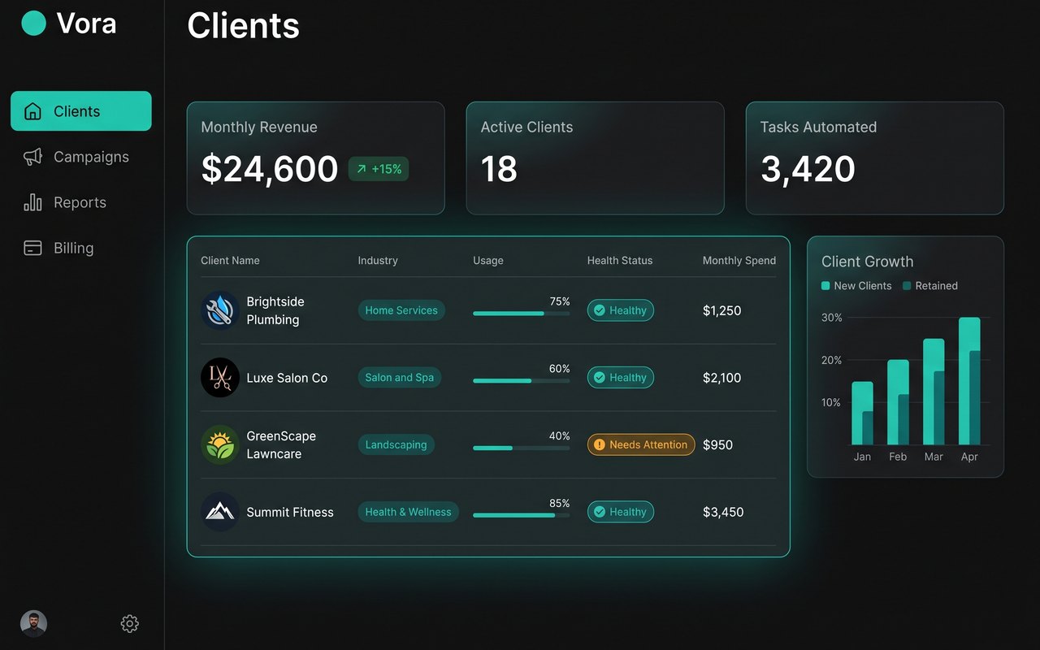Open the Monthly Revenue card
The image size is (1040, 650).
(x=316, y=158)
